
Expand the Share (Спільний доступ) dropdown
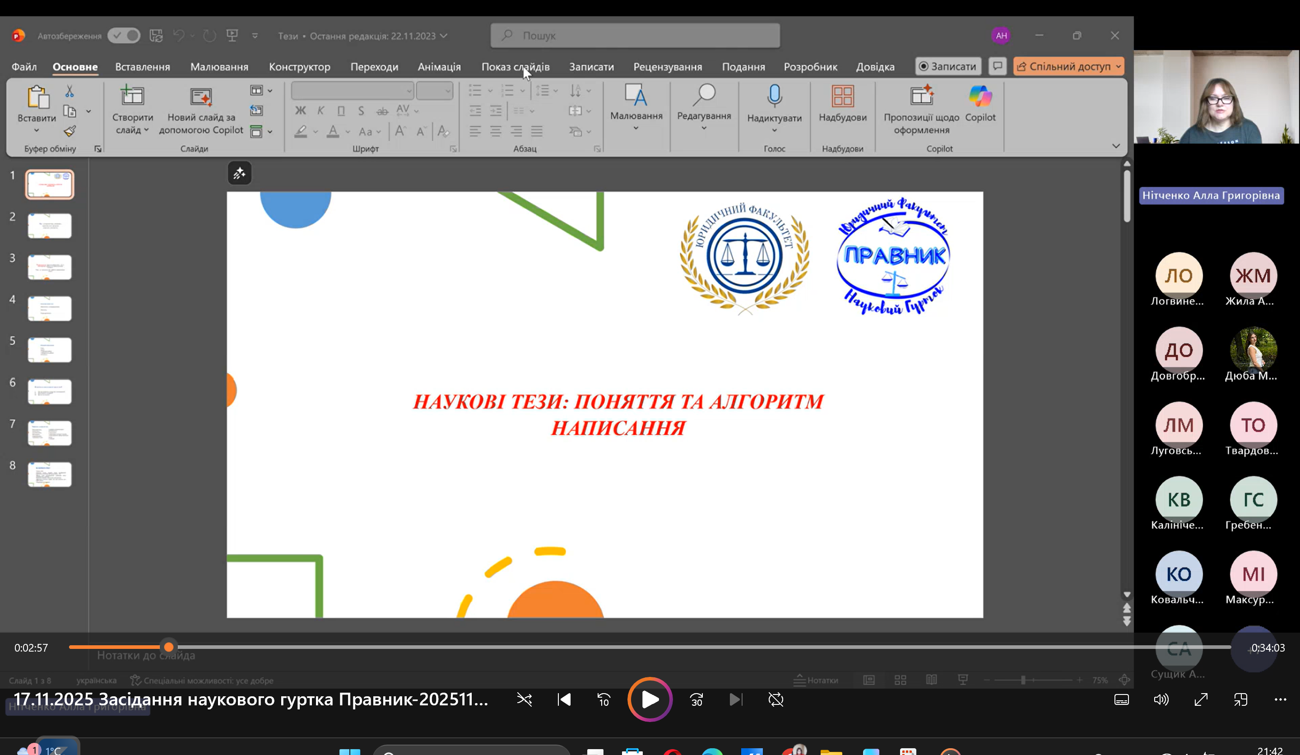[1118, 66]
